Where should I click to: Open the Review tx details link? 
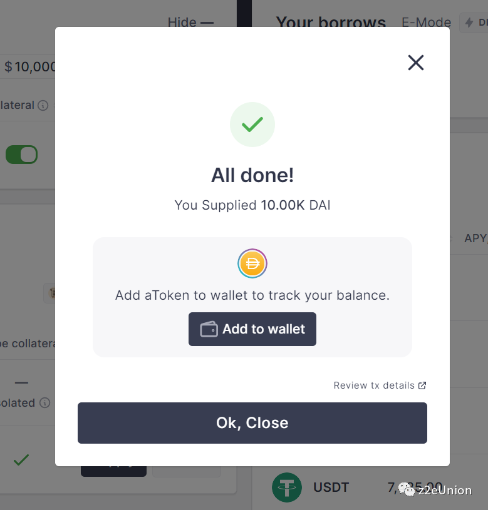pyautogui.click(x=374, y=385)
